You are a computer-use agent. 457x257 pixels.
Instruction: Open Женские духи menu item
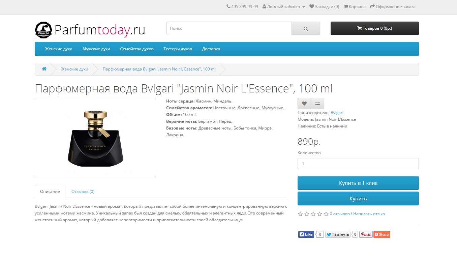[59, 49]
